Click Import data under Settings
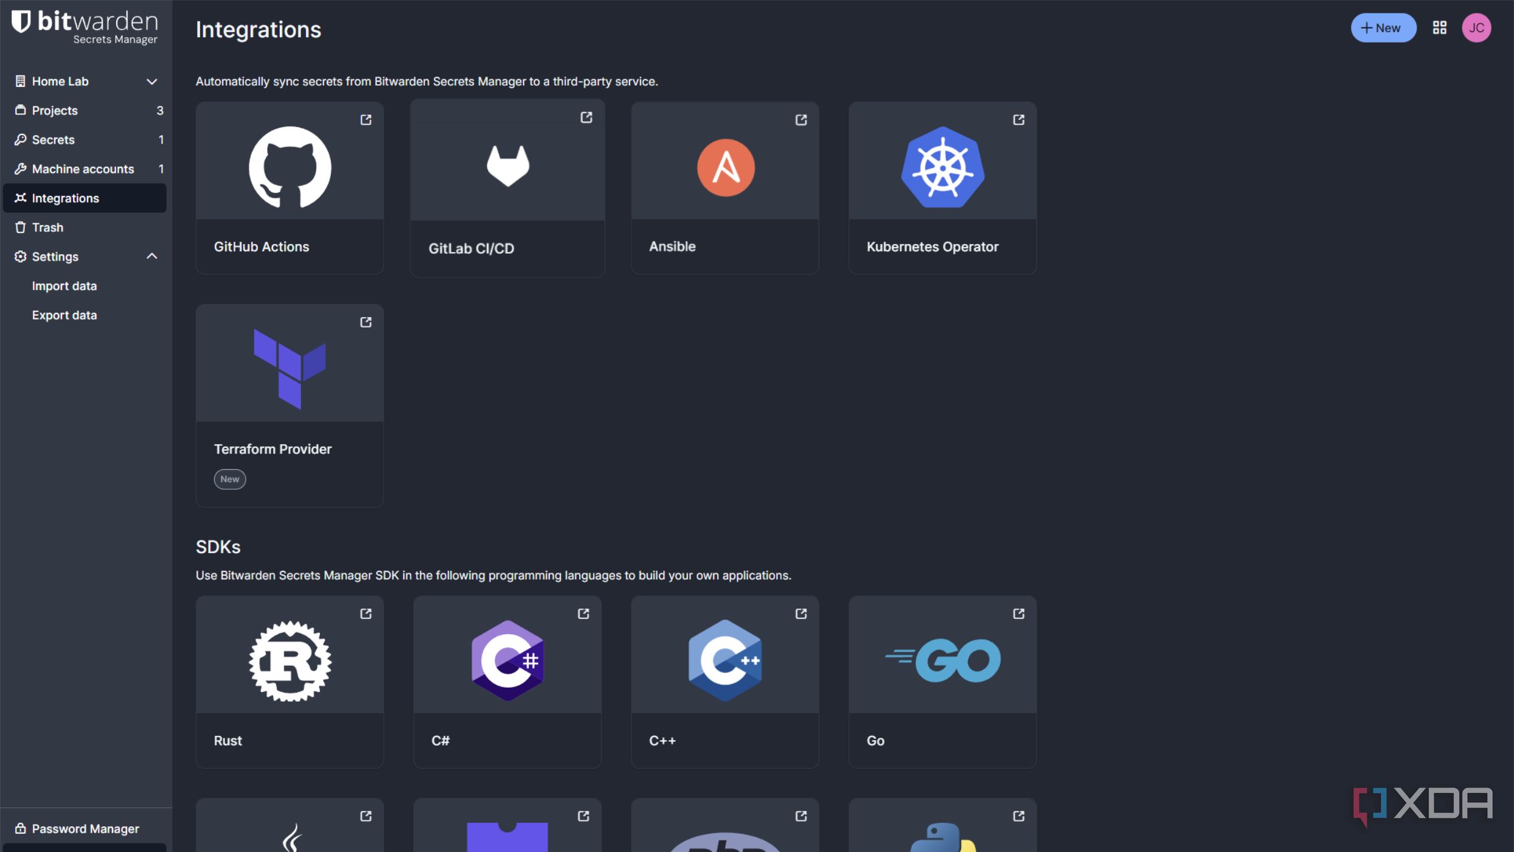Image resolution: width=1514 pixels, height=852 pixels. click(64, 286)
